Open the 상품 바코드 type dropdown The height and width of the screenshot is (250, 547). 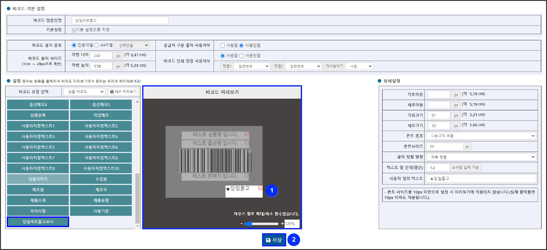pyautogui.click(x=84, y=92)
